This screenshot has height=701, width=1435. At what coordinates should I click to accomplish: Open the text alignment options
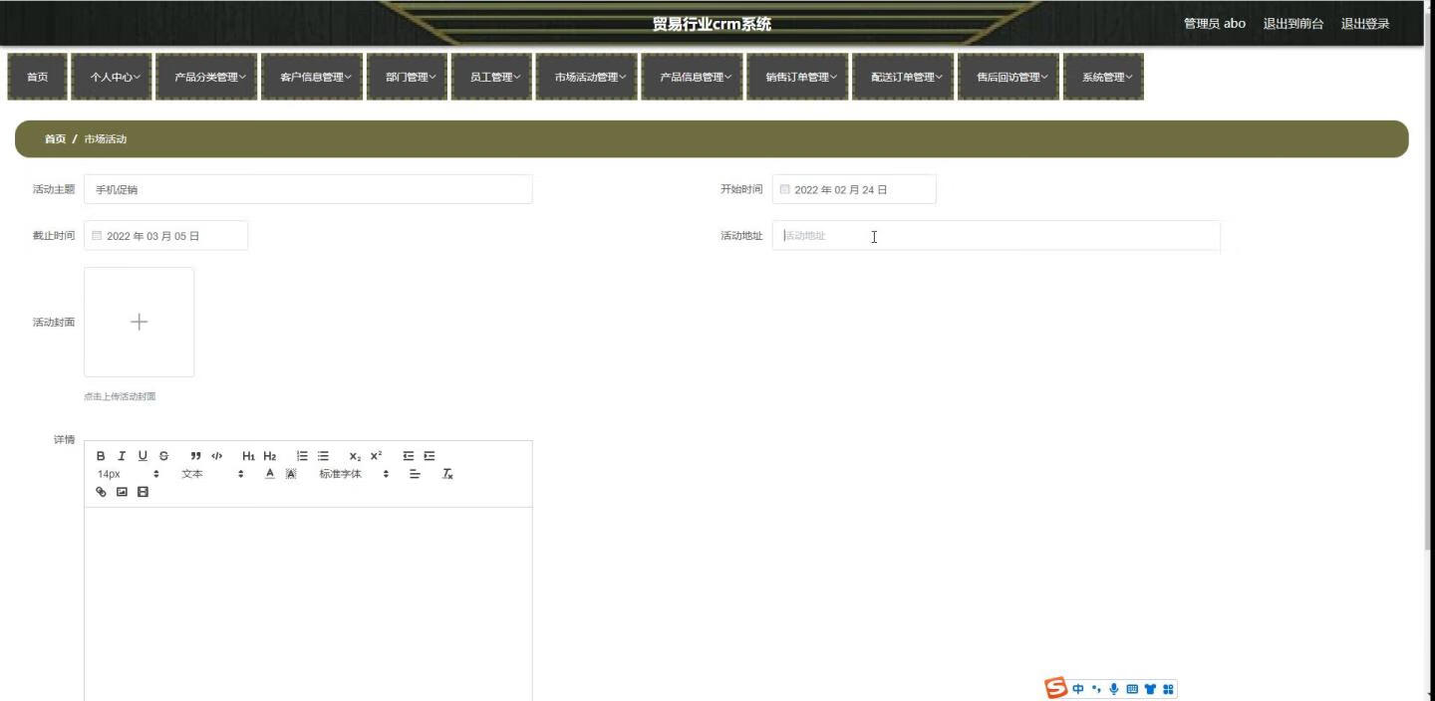click(416, 474)
